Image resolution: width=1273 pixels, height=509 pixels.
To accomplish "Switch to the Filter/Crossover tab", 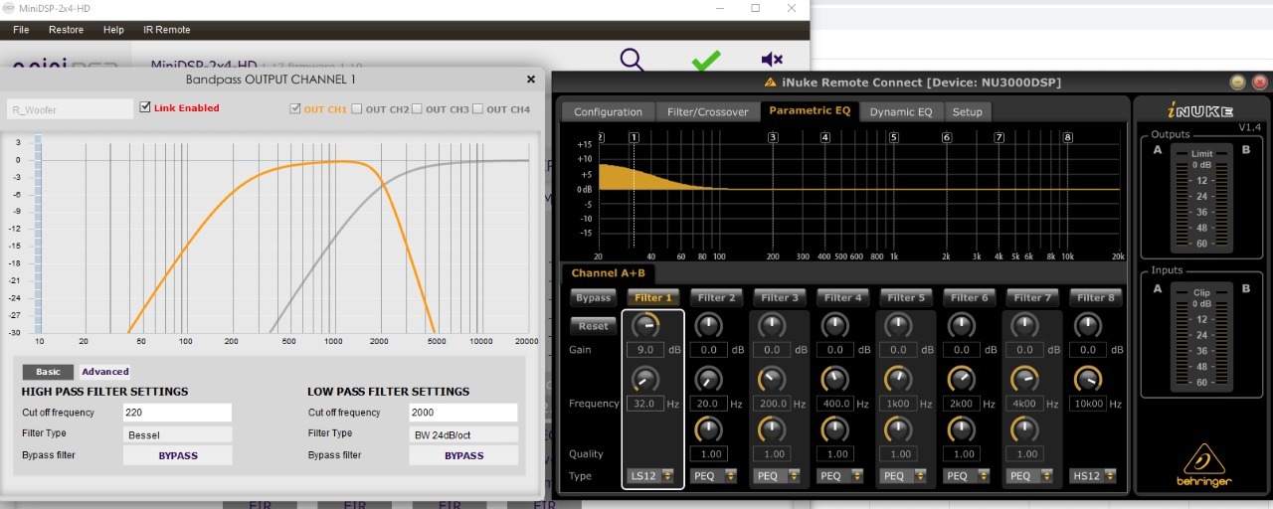I will [x=708, y=111].
